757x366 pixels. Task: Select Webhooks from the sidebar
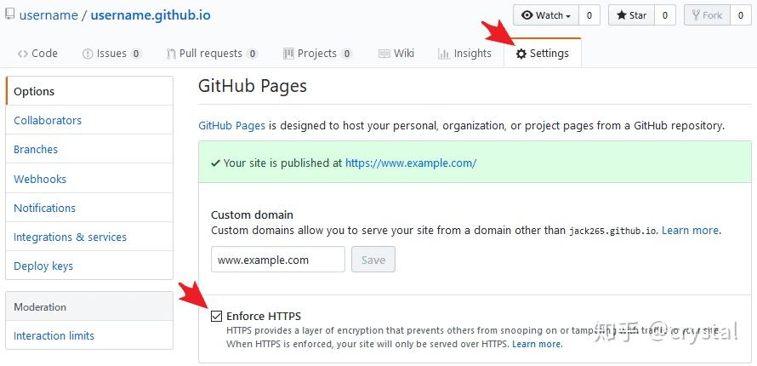coord(40,179)
